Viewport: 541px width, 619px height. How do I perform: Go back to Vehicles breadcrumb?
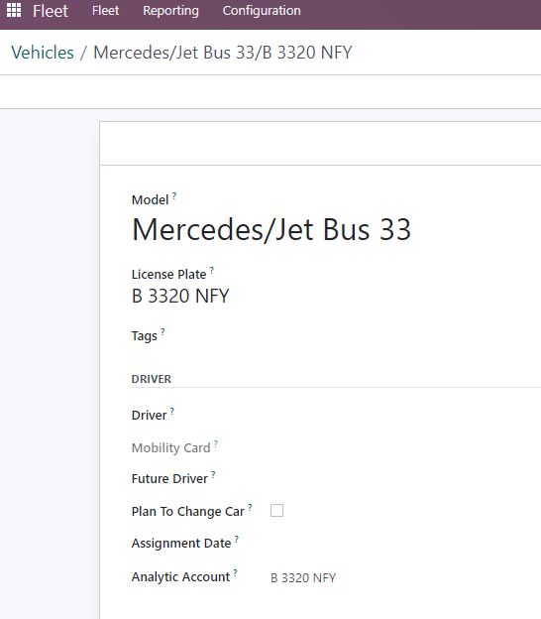tap(43, 53)
